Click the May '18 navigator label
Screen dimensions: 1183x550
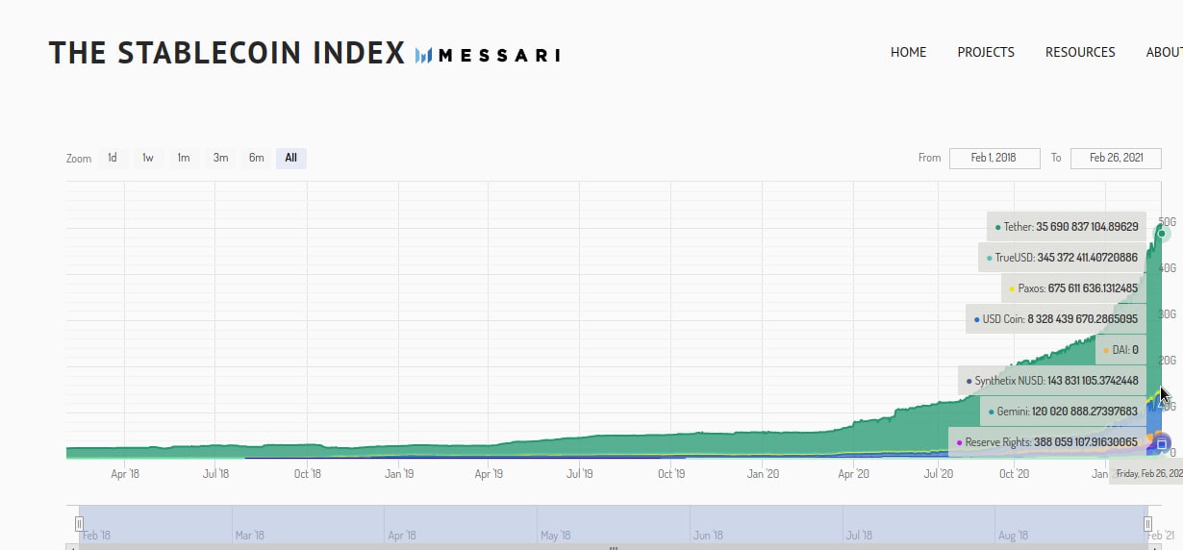pos(556,536)
